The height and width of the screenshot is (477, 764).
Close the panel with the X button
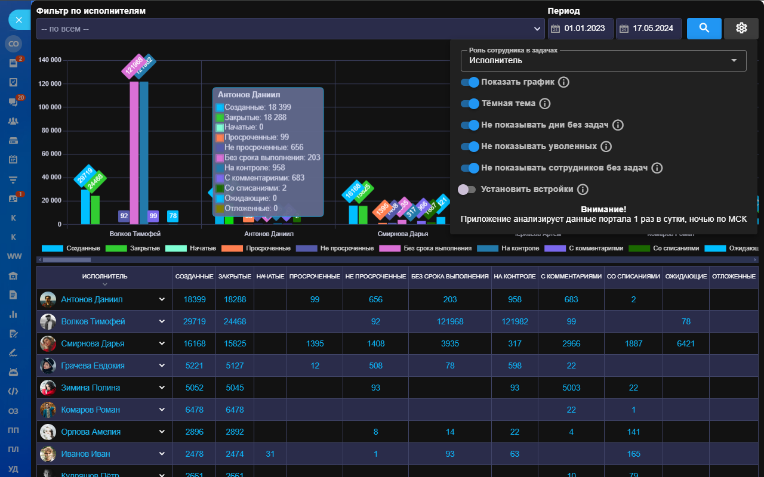19,20
